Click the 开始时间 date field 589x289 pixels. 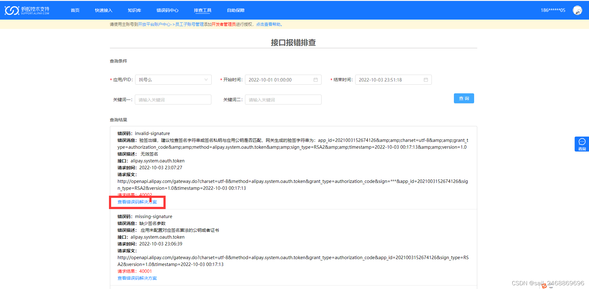coord(283,80)
